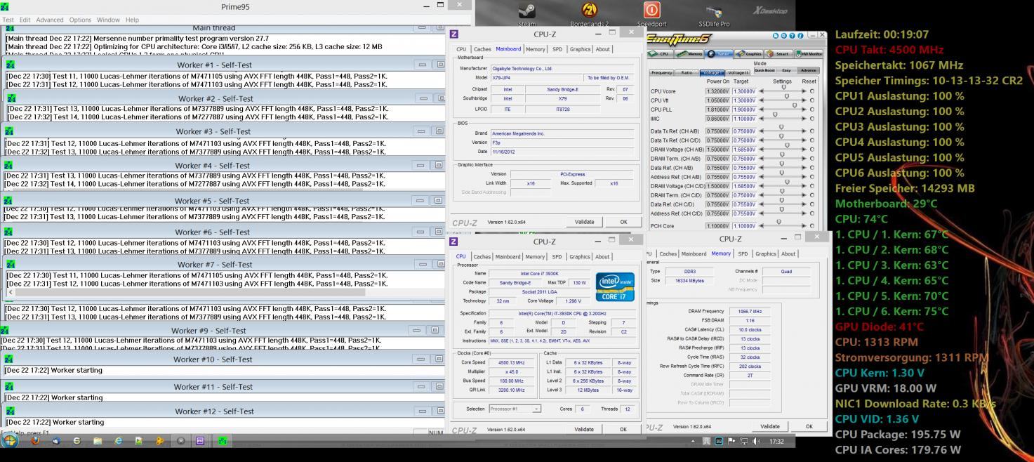Click the EasyTune6 info icon
The image size is (1034, 462).
(x=800, y=35)
